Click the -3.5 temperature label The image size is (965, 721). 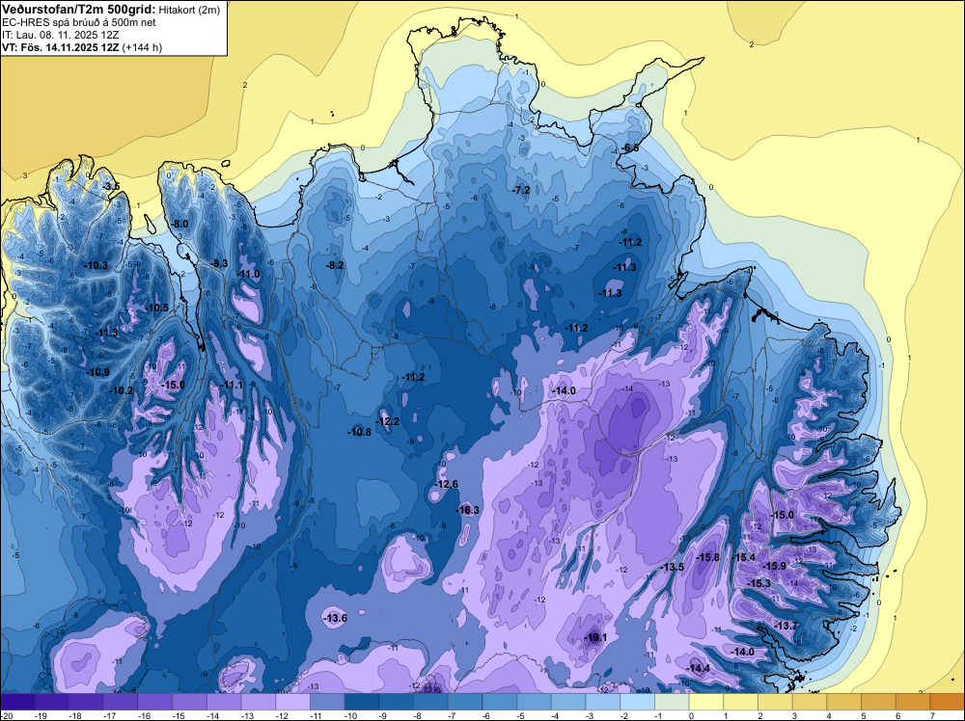pos(111,186)
